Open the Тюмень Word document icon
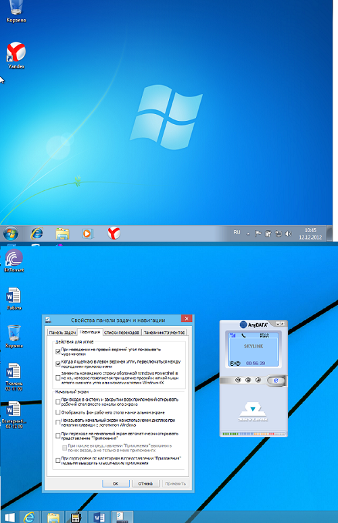The image size is (338, 523). point(14,377)
